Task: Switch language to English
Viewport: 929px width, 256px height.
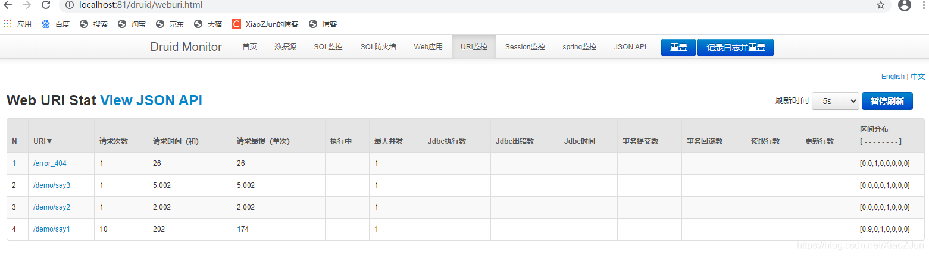Action: click(893, 77)
